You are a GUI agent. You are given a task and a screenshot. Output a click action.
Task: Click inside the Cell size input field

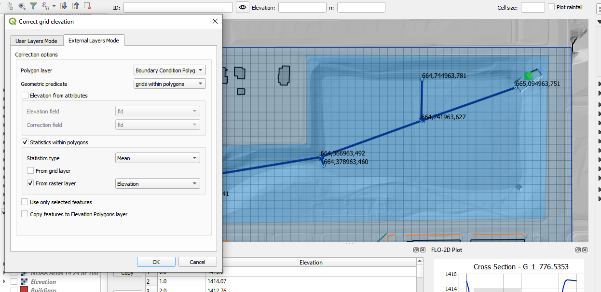[533, 7]
